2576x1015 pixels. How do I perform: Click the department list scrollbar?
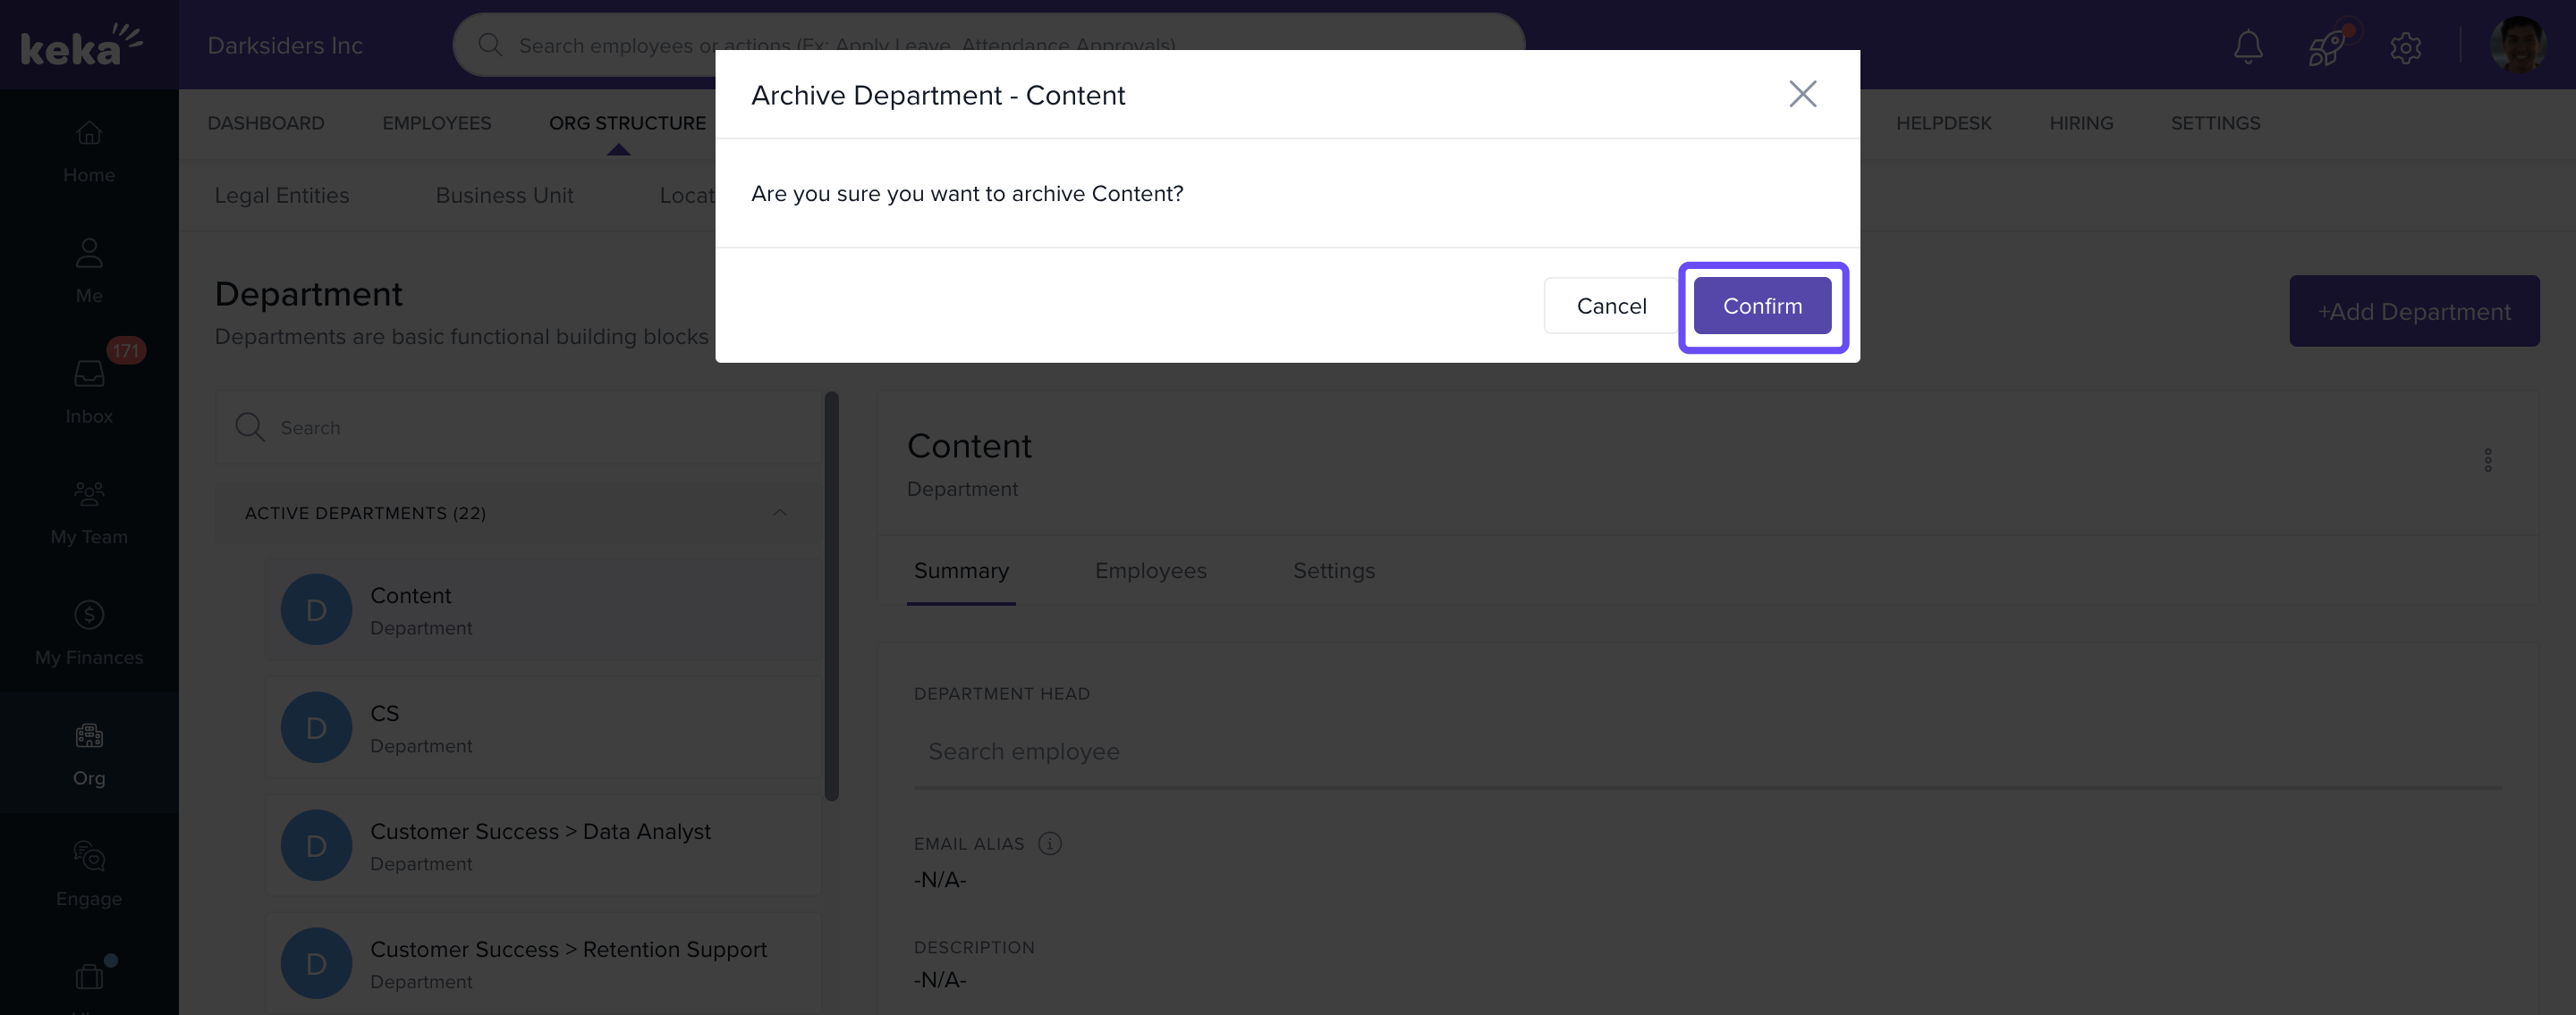pos(831,597)
